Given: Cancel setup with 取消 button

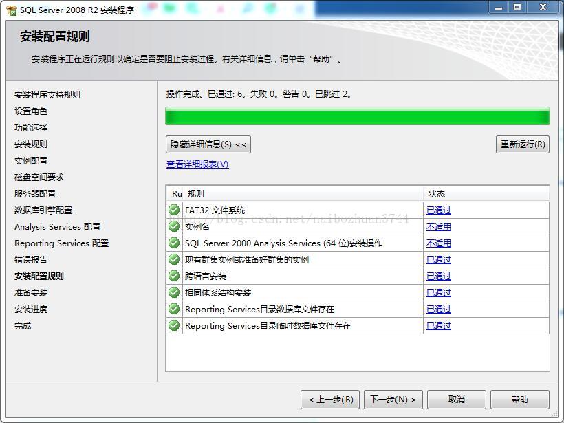Looking at the screenshot, I should pyautogui.click(x=457, y=399).
